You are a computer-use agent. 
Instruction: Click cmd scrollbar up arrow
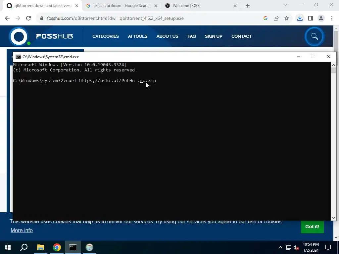pyautogui.click(x=333, y=65)
